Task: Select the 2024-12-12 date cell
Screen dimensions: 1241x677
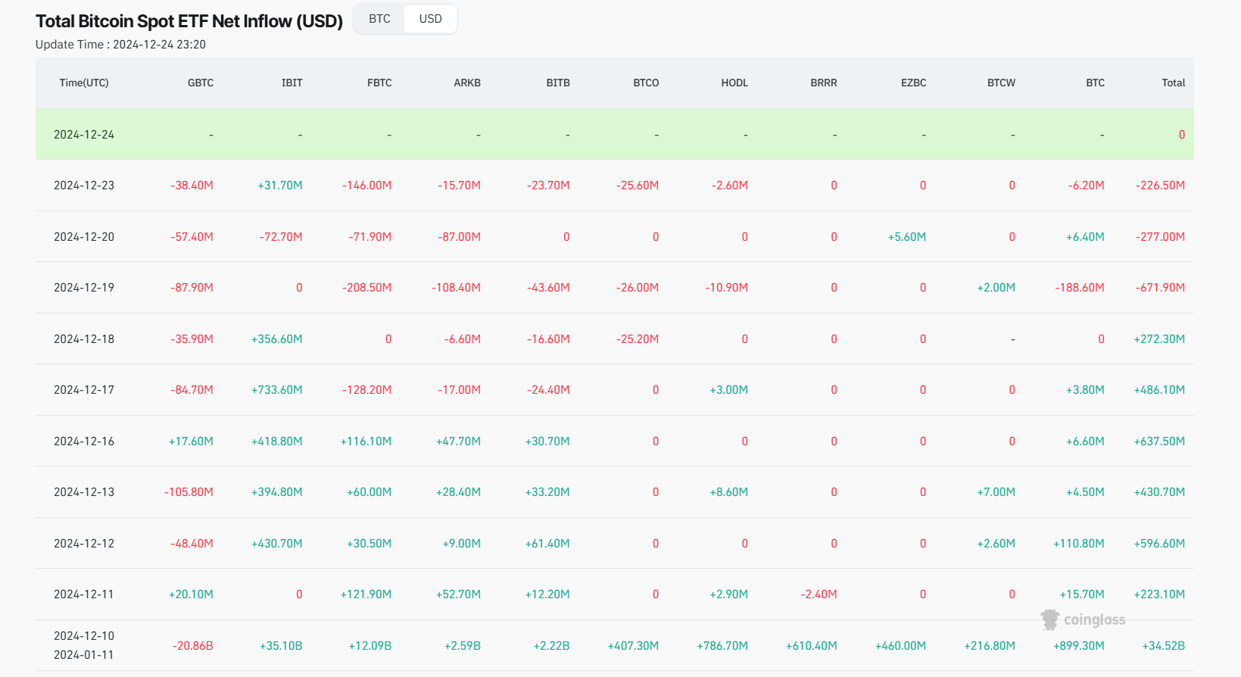Action: (x=84, y=544)
